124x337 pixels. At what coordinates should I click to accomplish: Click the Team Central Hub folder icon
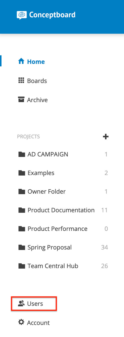[22, 266]
